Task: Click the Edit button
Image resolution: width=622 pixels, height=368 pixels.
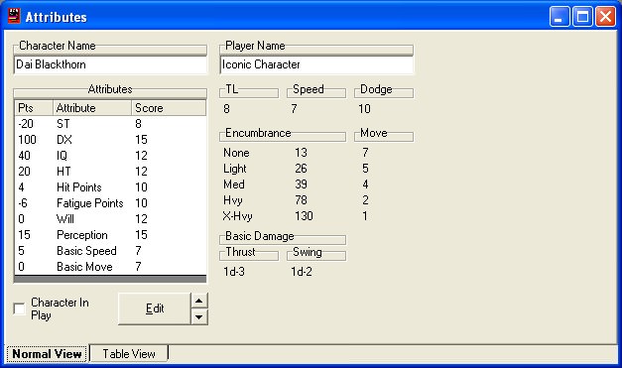Action: (x=155, y=308)
